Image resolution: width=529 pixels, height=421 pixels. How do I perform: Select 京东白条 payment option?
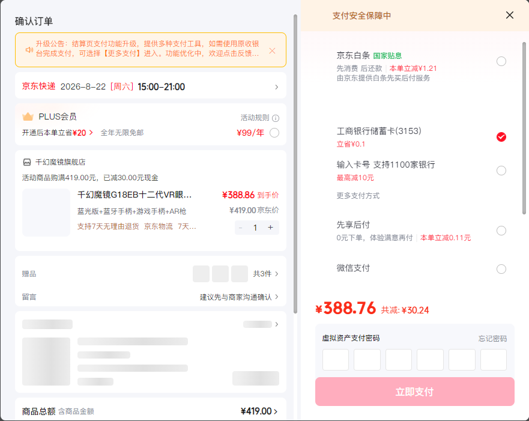(501, 61)
